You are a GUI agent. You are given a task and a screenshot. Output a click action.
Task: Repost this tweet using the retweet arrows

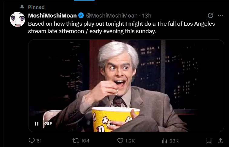pos(76,141)
